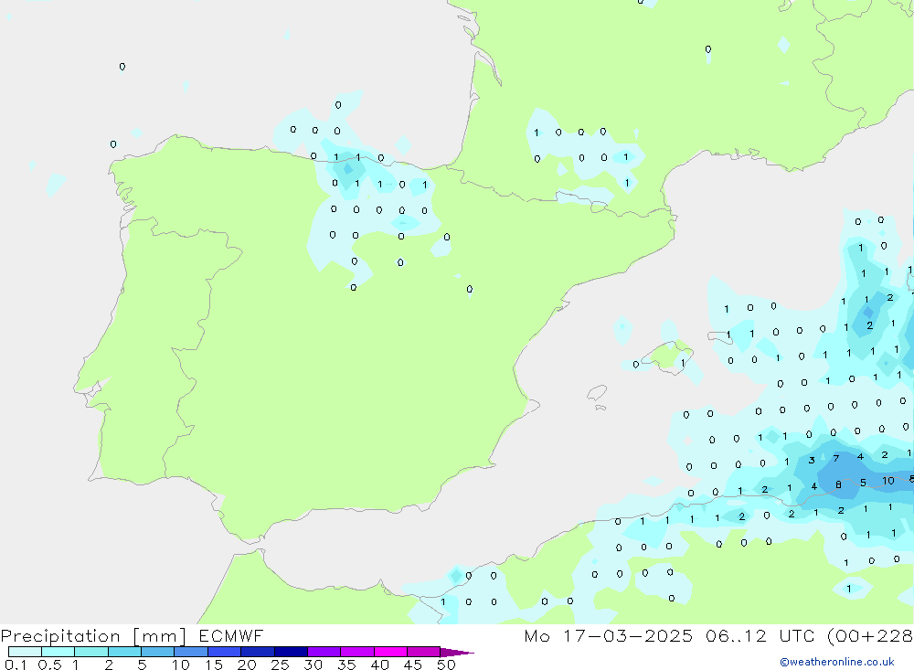914x670 pixels.
Task: Click the '20' legend scale label
Action: coord(247,665)
